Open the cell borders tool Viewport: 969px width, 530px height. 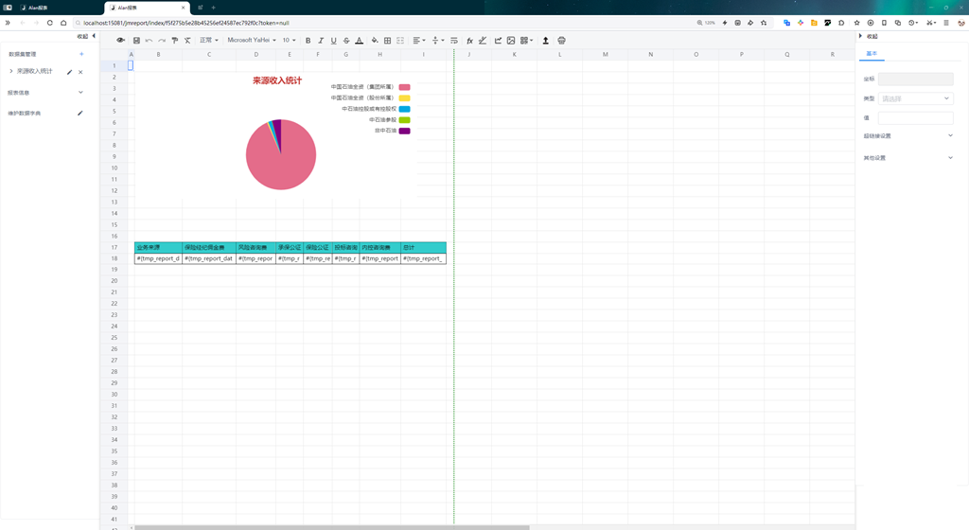pos(387,40)
